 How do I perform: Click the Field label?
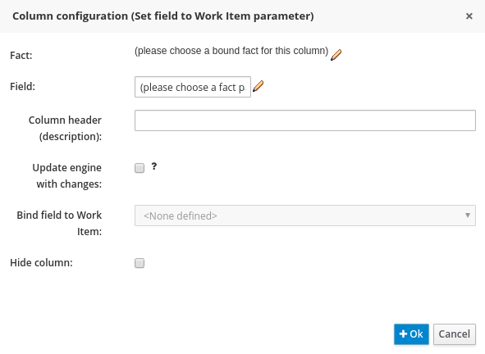point(23,87)
